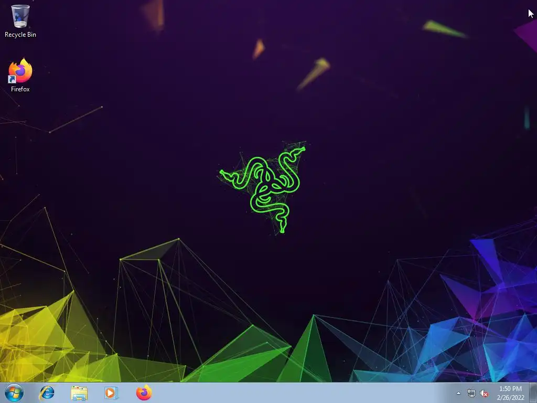The image size is (537, 403).
Task: Open the clock showing 1:50 PM
Action: click(511, 393)
